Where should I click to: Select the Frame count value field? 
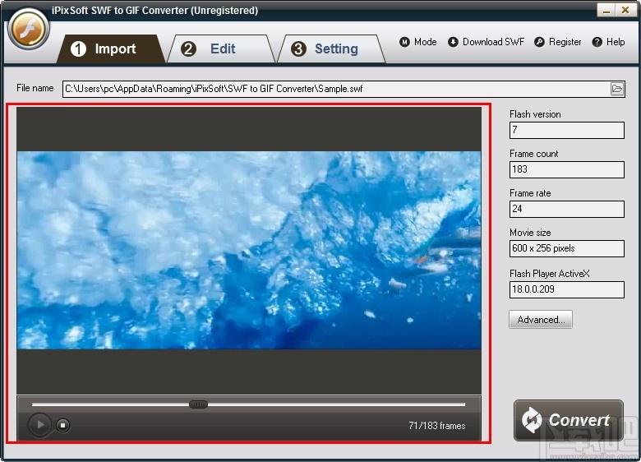[566, 169]
